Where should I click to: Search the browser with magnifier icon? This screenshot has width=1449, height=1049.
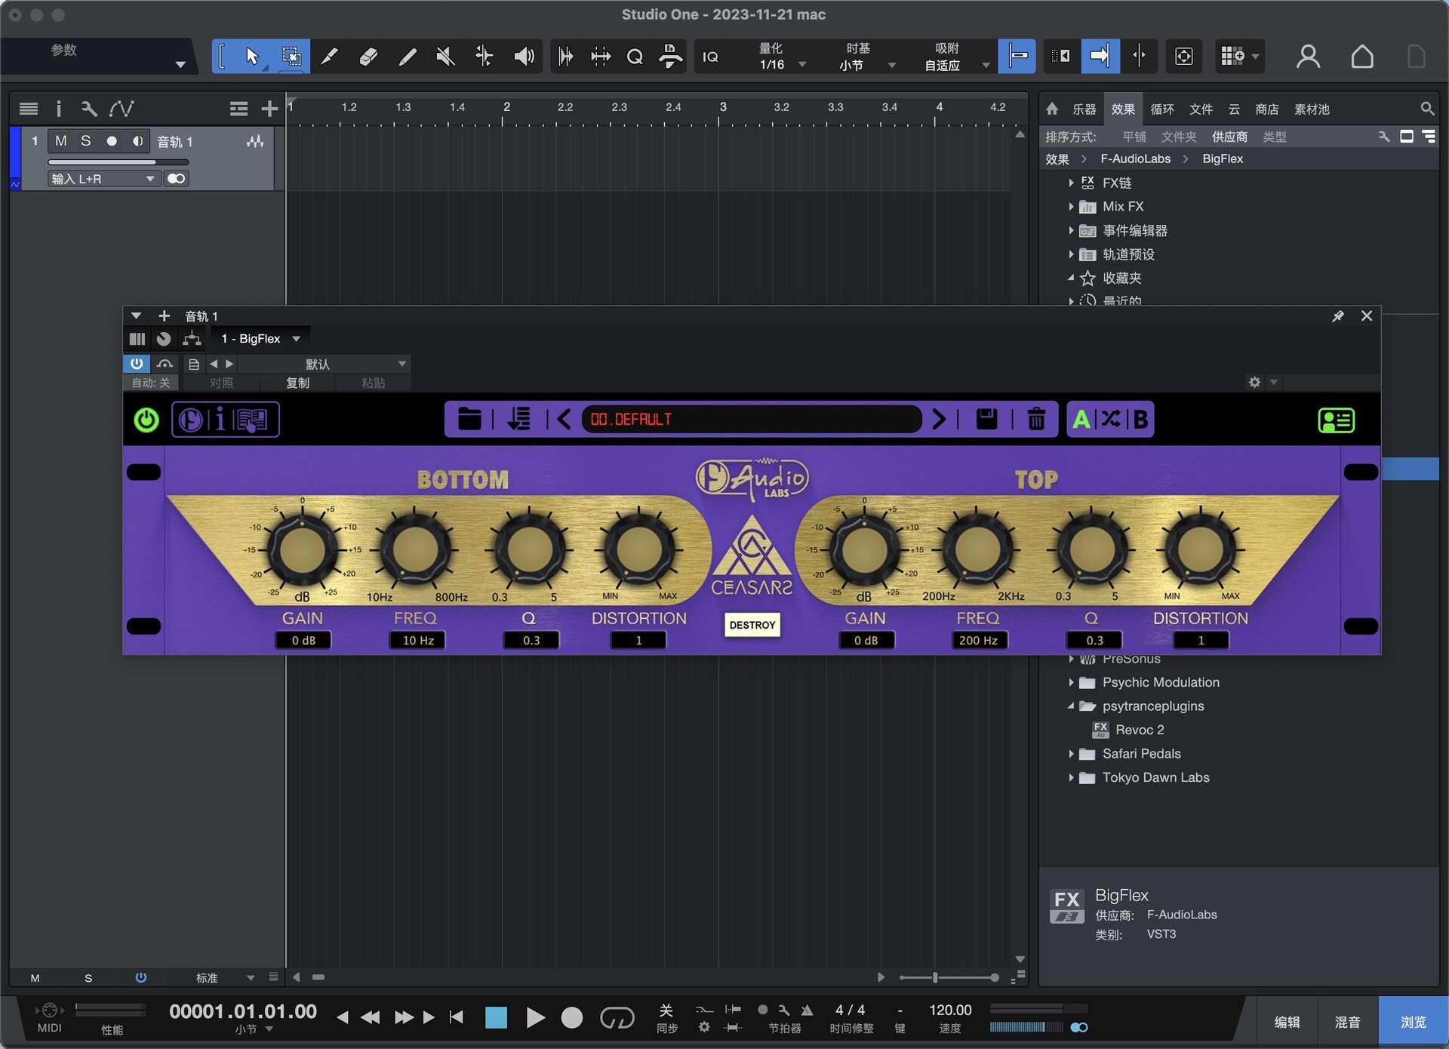(1426, 109)
